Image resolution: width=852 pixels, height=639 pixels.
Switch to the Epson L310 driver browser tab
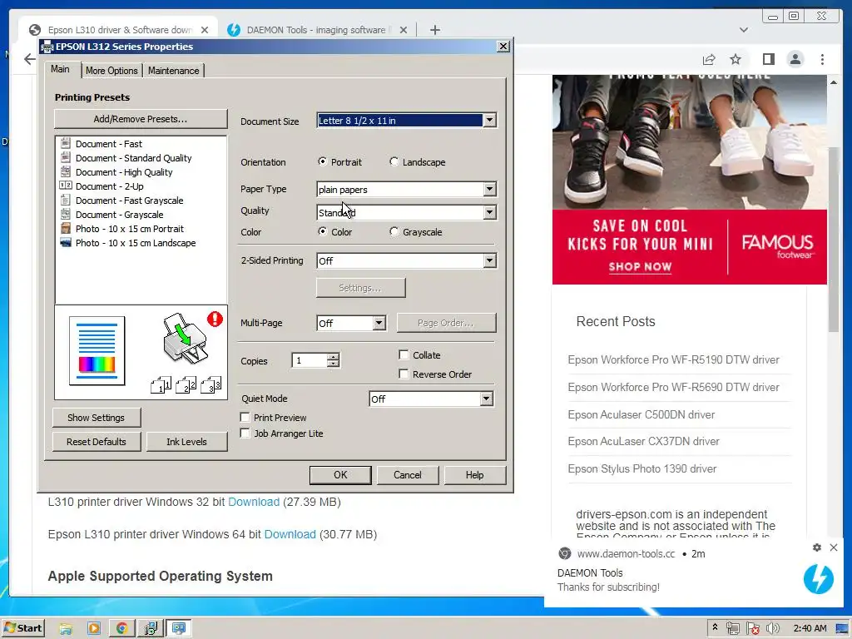[x=120, y=30]
